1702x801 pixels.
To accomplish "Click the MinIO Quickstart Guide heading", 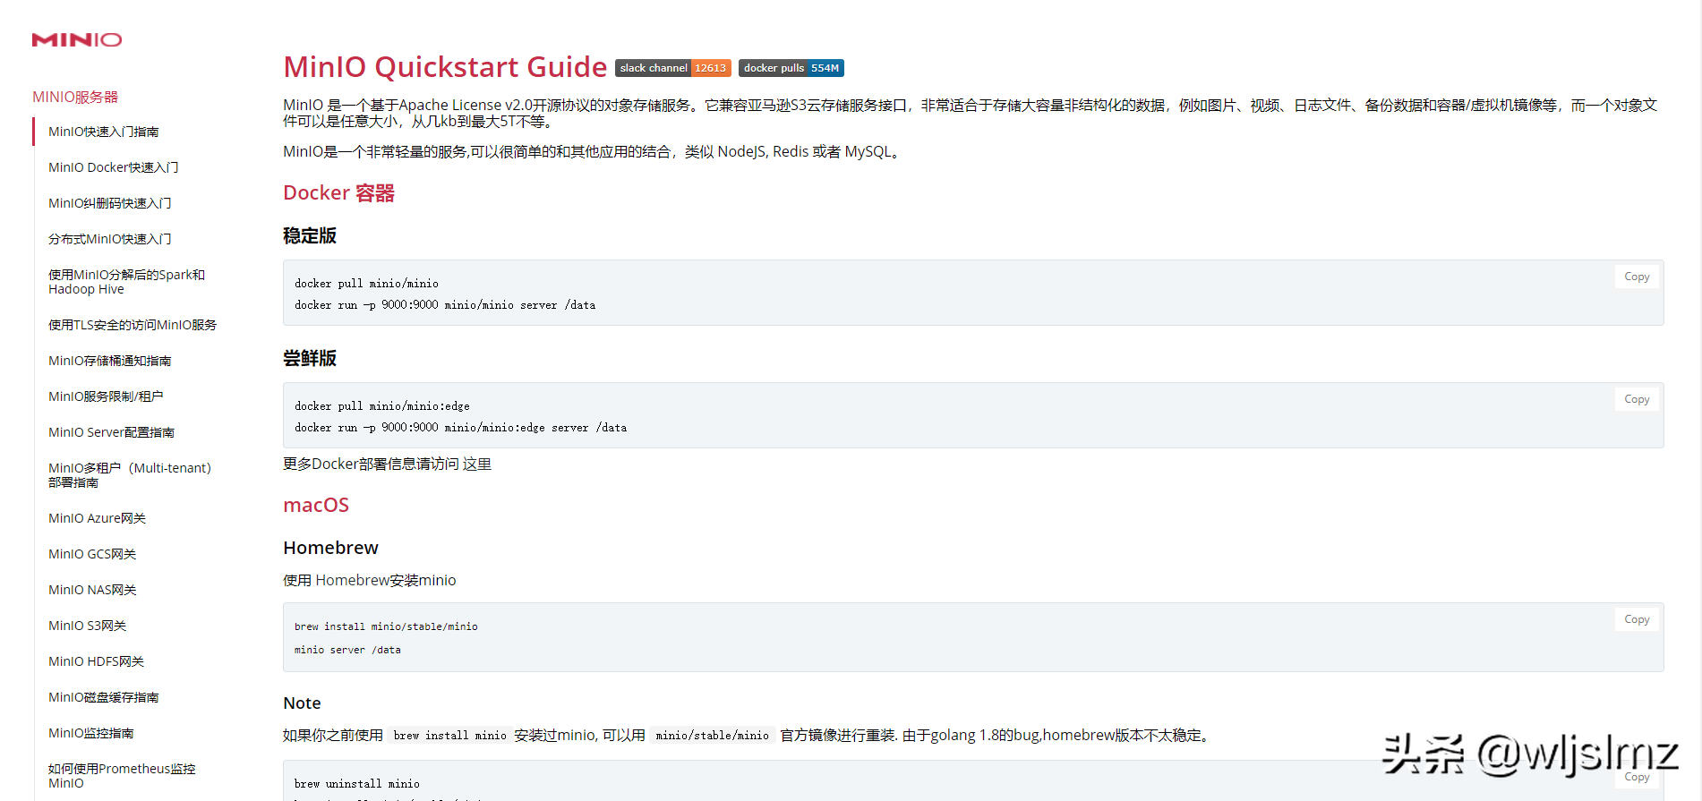I will tap(445, 67).
